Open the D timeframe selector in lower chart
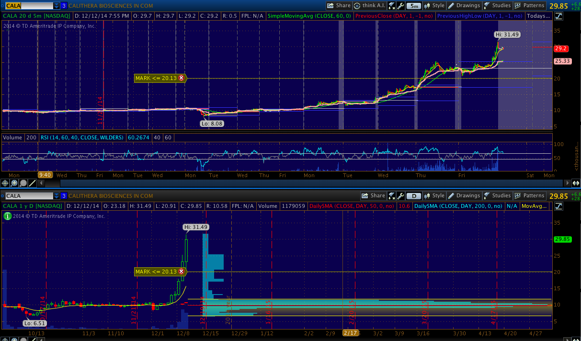This screenshot has height=341, width=581. (413, 196)
